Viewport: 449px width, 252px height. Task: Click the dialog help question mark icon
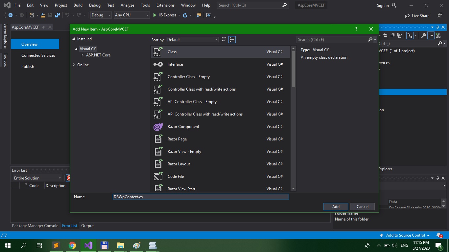point(356,29)
